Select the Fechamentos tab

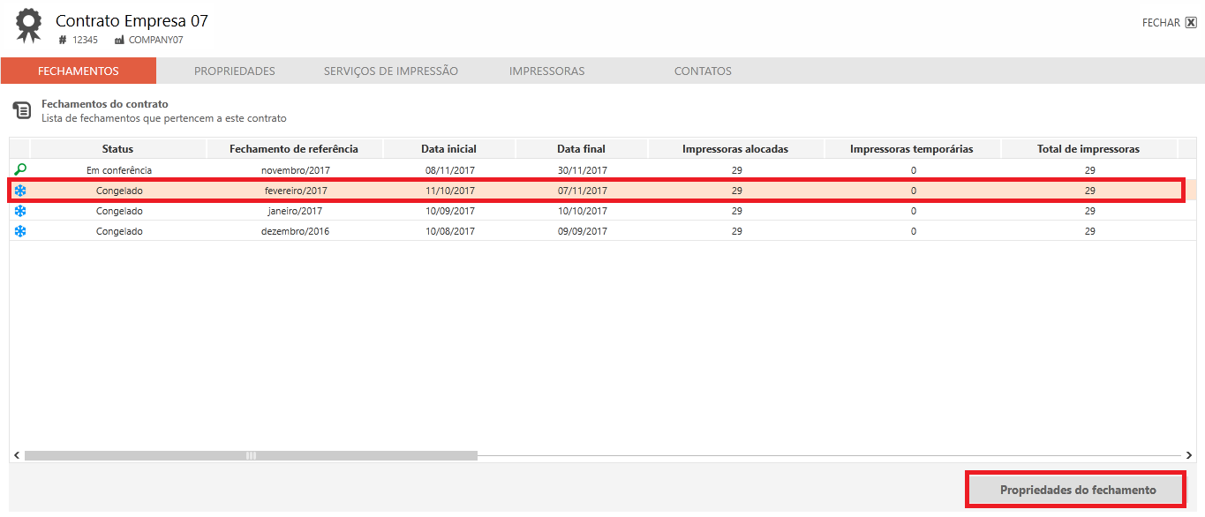click(x=79, y=71)
